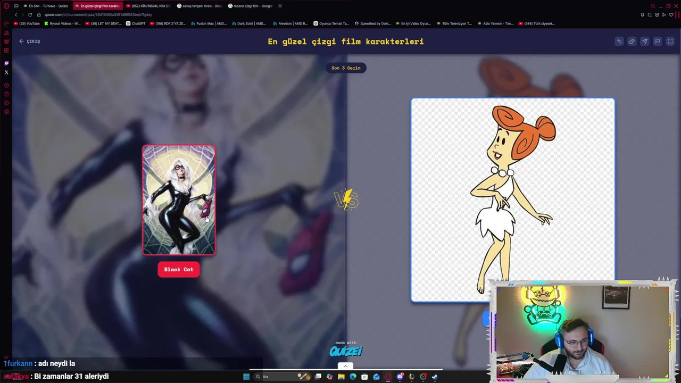Screen dimensions: 681x383
Task: Switch to 'KİM İNSAN' YouTube tab
Action: [148, 6]
